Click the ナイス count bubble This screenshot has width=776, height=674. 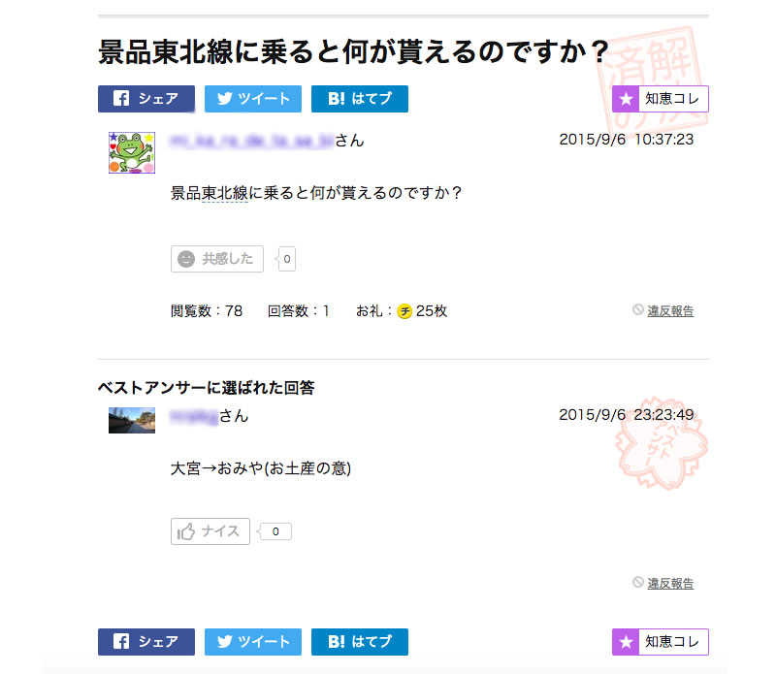tap(275, 531)
